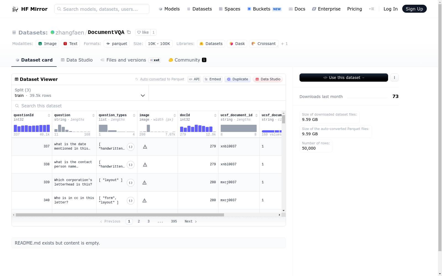Show additional libraries with + 1
The height and width of the screenshot is (276, 442).
[x=284, y=44]
